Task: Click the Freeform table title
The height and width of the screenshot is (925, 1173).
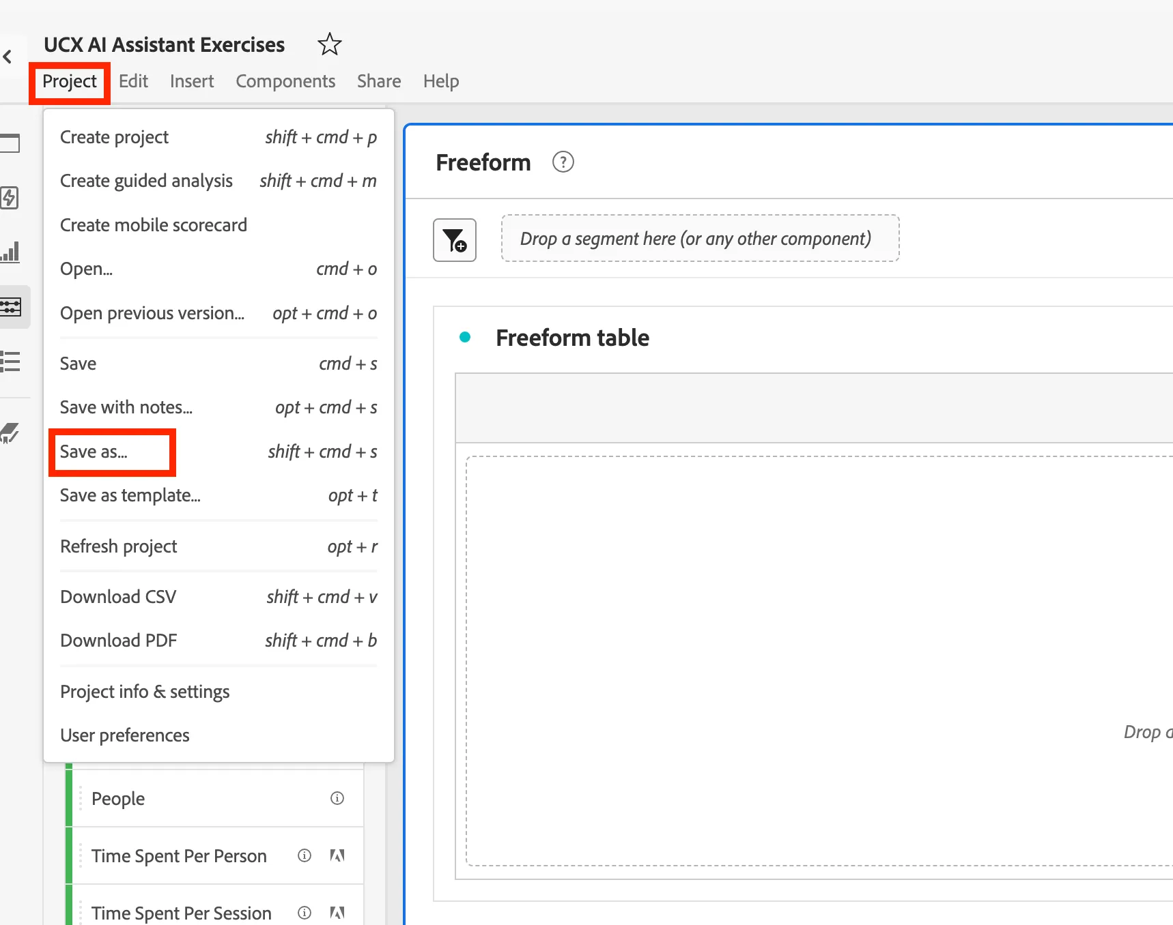Action: pyautogui.click(x=572, y=338)
